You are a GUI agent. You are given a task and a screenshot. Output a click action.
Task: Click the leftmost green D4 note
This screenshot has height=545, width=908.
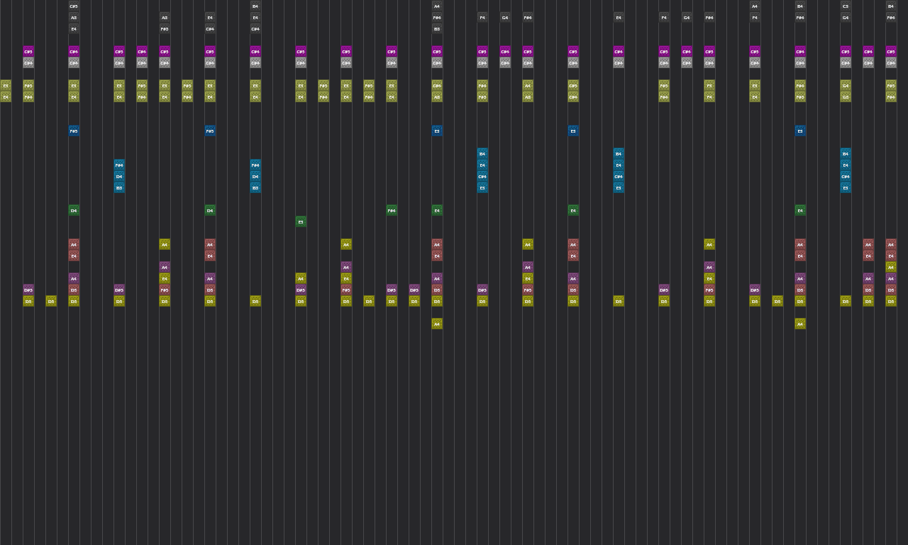click(x=74, y=210)
